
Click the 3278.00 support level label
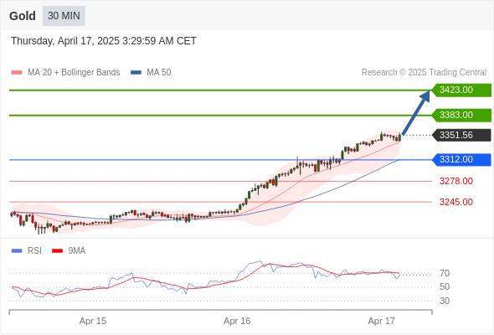tap(455, 181)
